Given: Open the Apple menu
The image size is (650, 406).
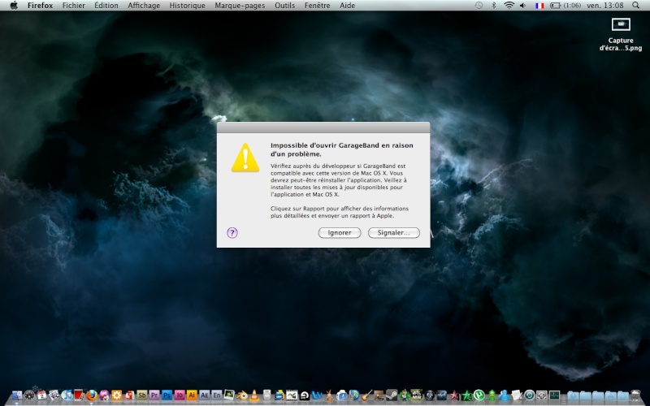Looking at the screenshot, I should (x=14, y=6).
